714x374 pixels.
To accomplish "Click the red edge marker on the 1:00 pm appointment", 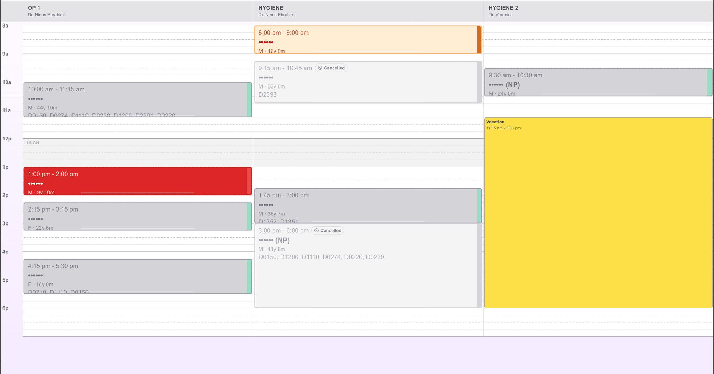I will [x=249, y=181].
